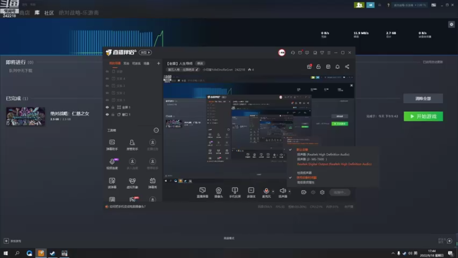
Task: Add 直播屏幕 source in bottom bar
Action: 203,193
